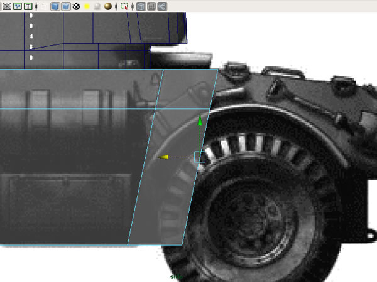Click the HUD value 4

click(31, 36)
